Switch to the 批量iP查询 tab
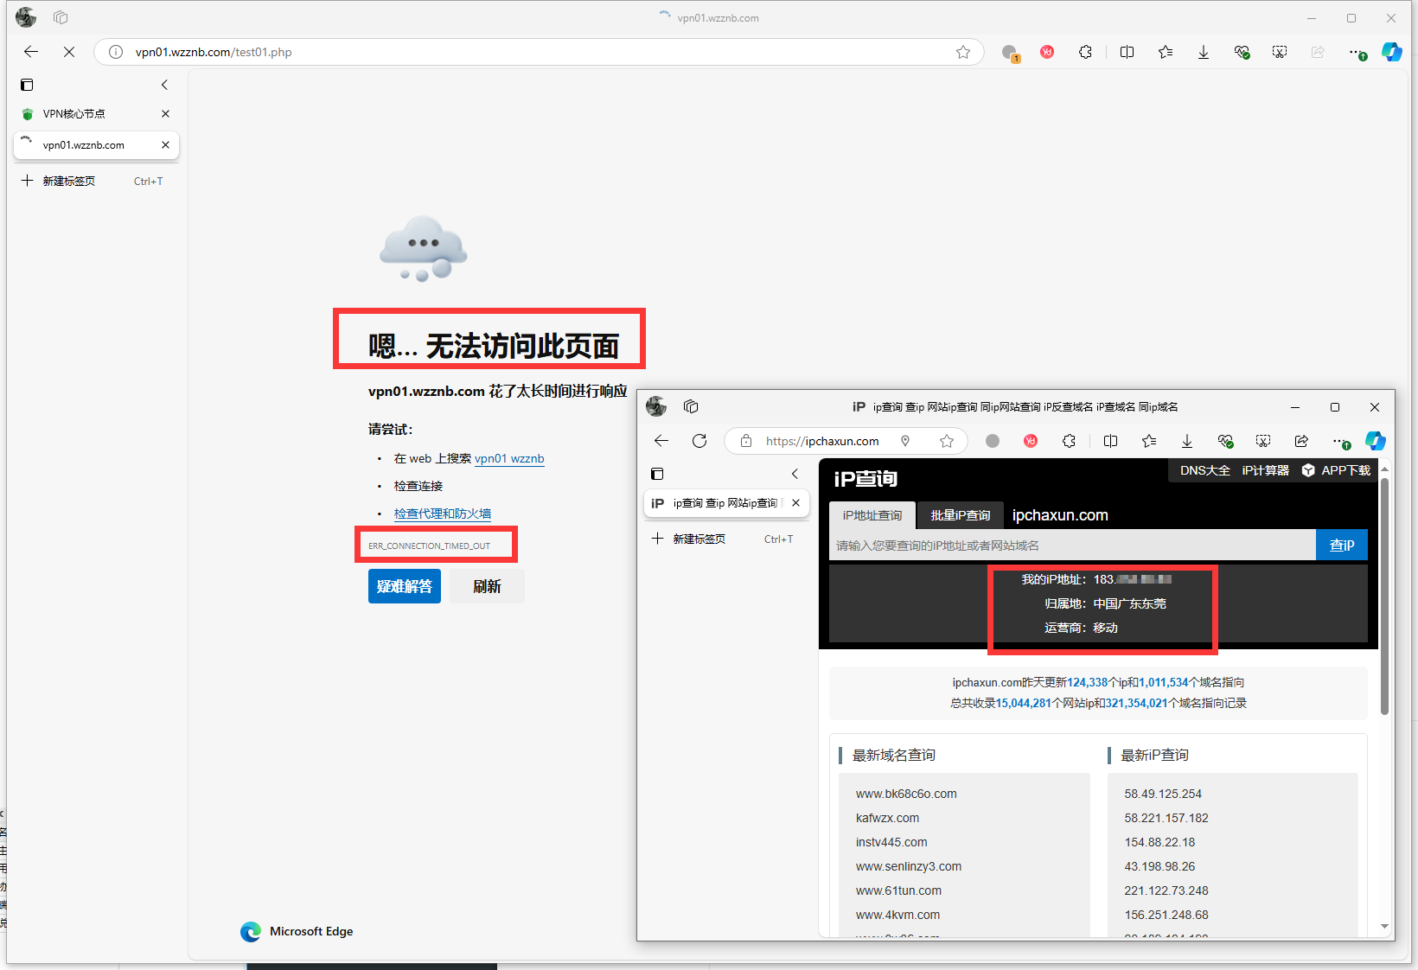This screenshot has height=970, width=1418. pyautogui.click(x=960, y=515)
